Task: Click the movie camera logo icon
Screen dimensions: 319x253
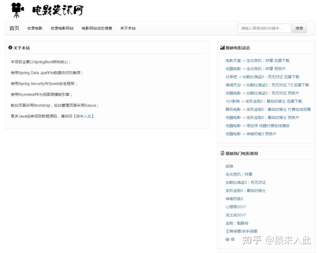Action: pos(18,10)
